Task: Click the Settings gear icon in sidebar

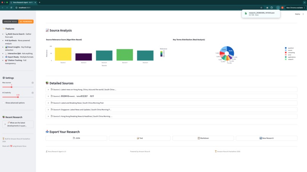Action: coord(3,78)
